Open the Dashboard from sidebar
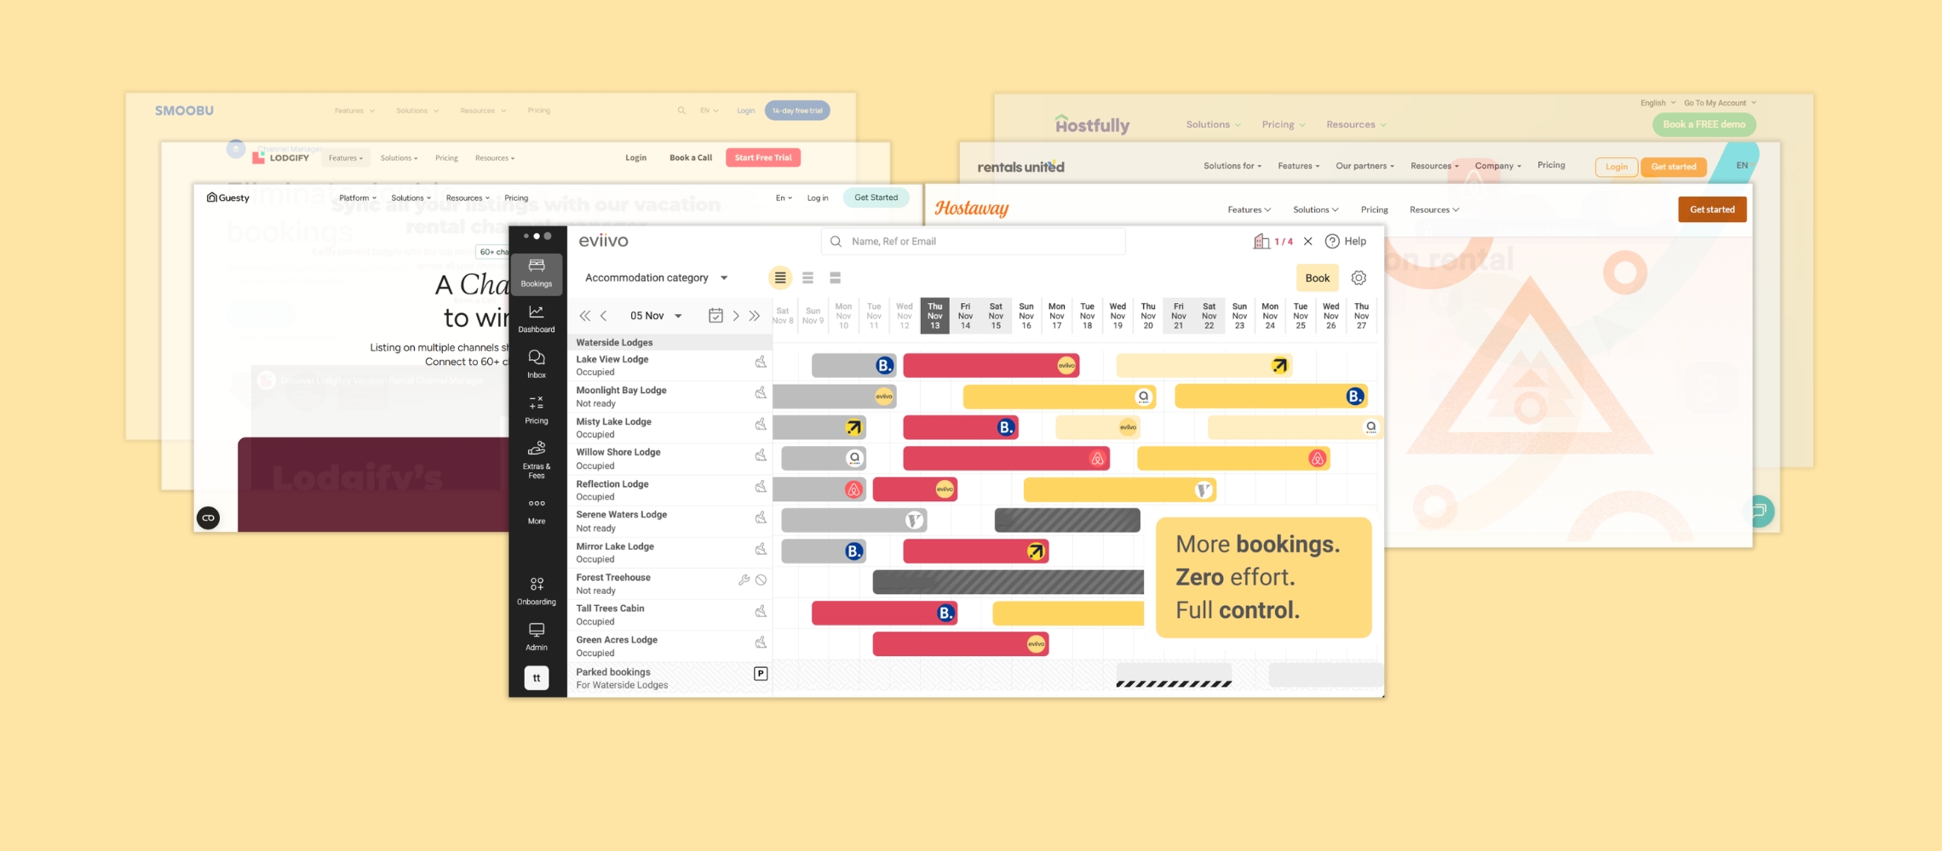This screenshot has height=851, width=1942. (536, 318)
